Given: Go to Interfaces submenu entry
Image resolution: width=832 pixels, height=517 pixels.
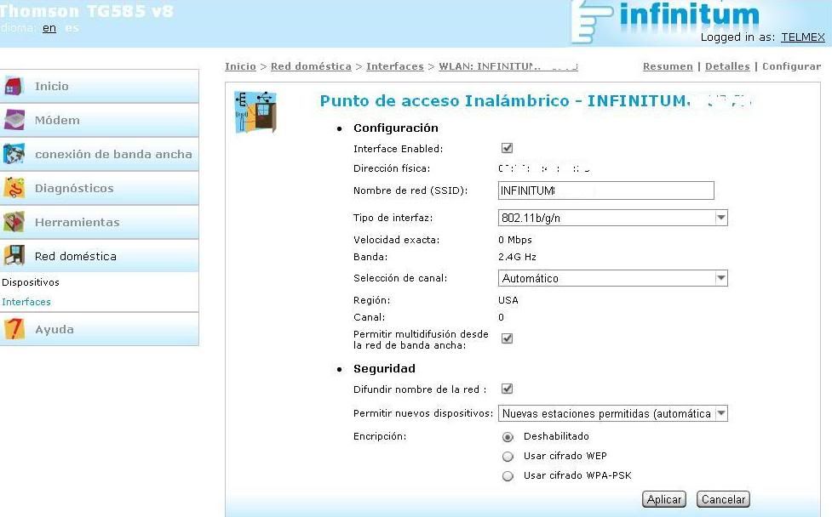Looking at the screenshot, I should [26, 302].
